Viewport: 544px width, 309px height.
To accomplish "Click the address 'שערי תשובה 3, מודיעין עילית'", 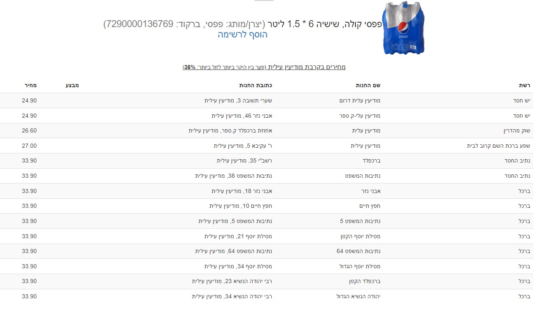I will 238,101.
